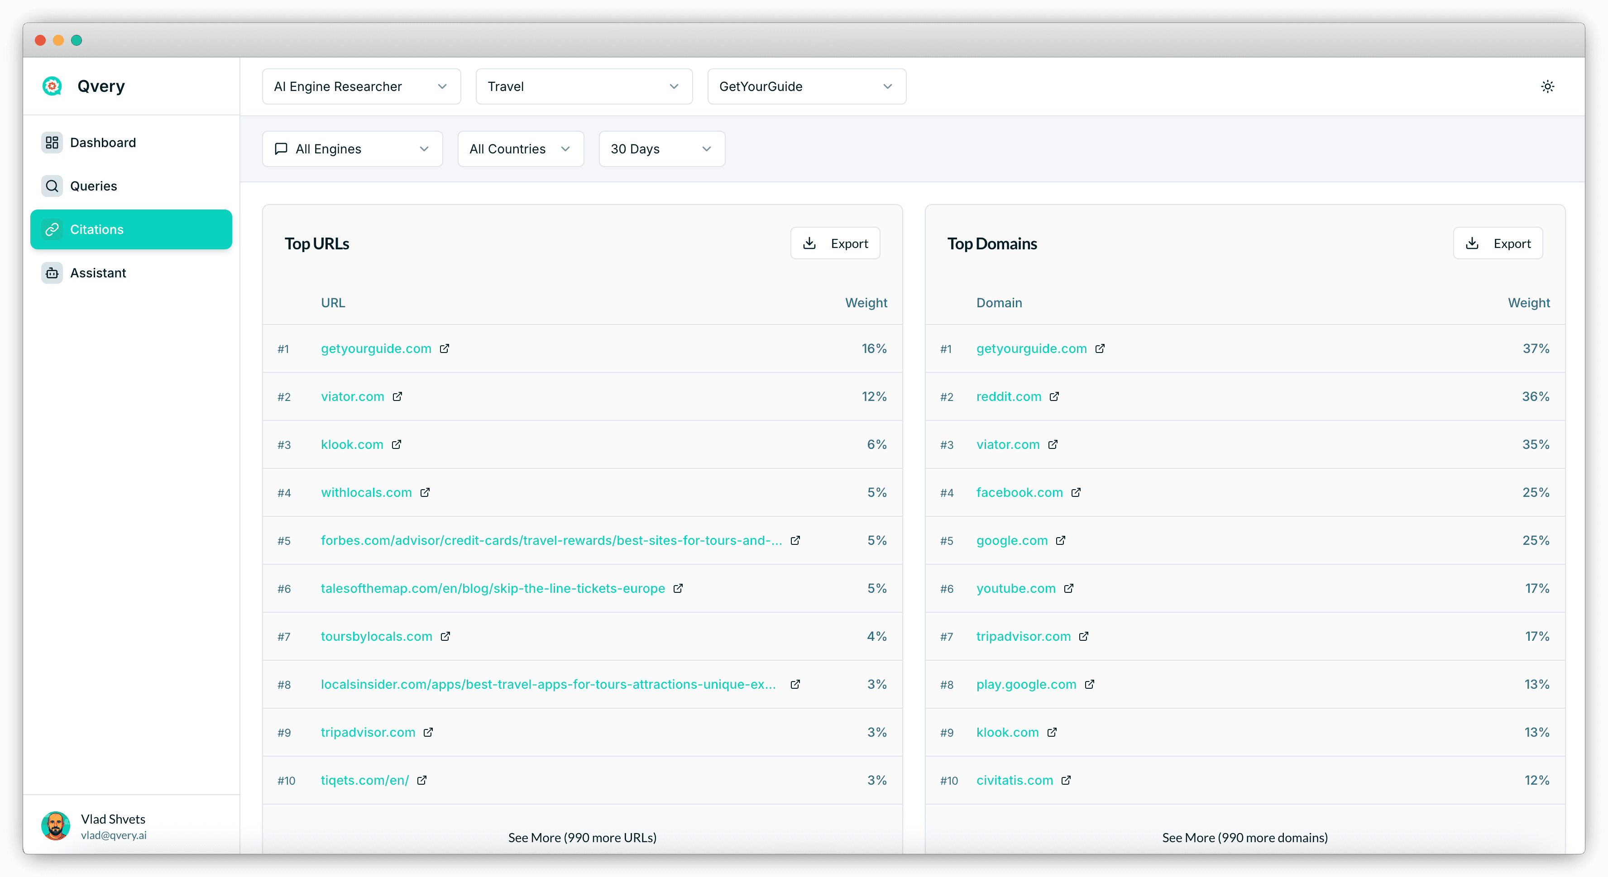1608x877 pixels.
Task: Click the macOS green maximize window button
Action: pyautogui.click(x=77, y=41)
